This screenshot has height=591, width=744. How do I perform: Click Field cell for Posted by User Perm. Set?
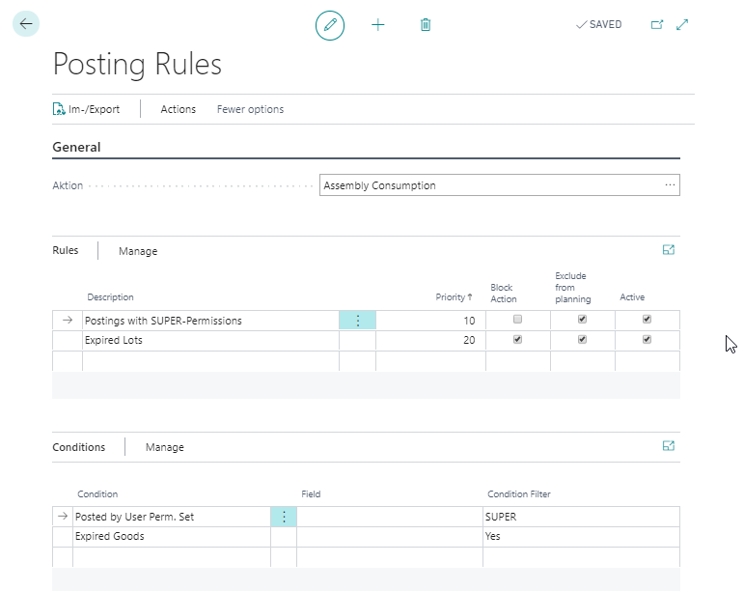390,517
